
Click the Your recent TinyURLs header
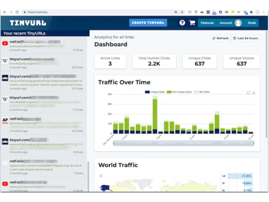pyautogui.click(x=24, y=33)
